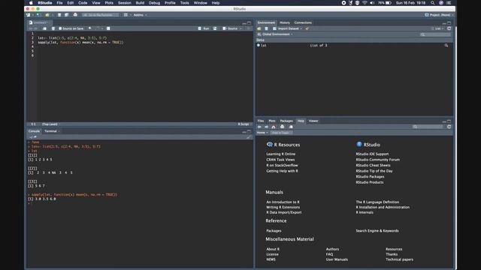Switch to the History tab
The height and width of the screenshot is (270, 481).
284,22
